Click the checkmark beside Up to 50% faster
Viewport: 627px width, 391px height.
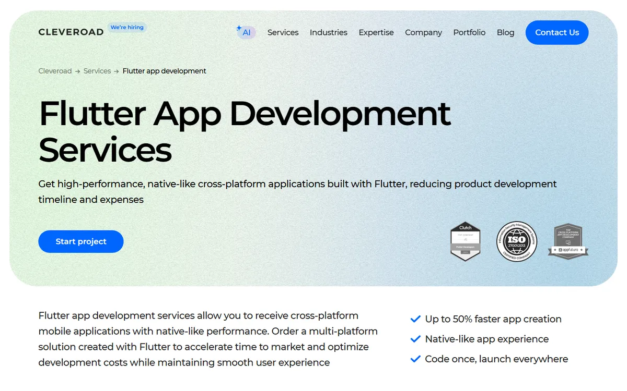[415, 319]
